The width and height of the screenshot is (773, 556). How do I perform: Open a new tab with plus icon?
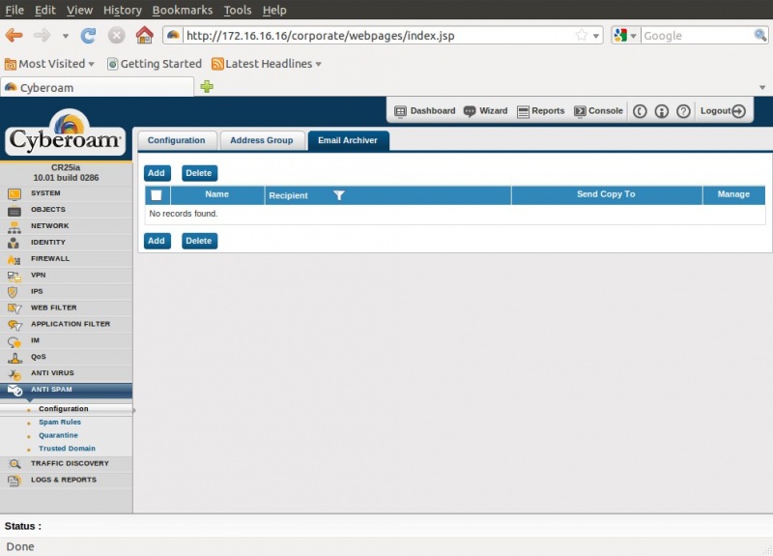point(207,87)
